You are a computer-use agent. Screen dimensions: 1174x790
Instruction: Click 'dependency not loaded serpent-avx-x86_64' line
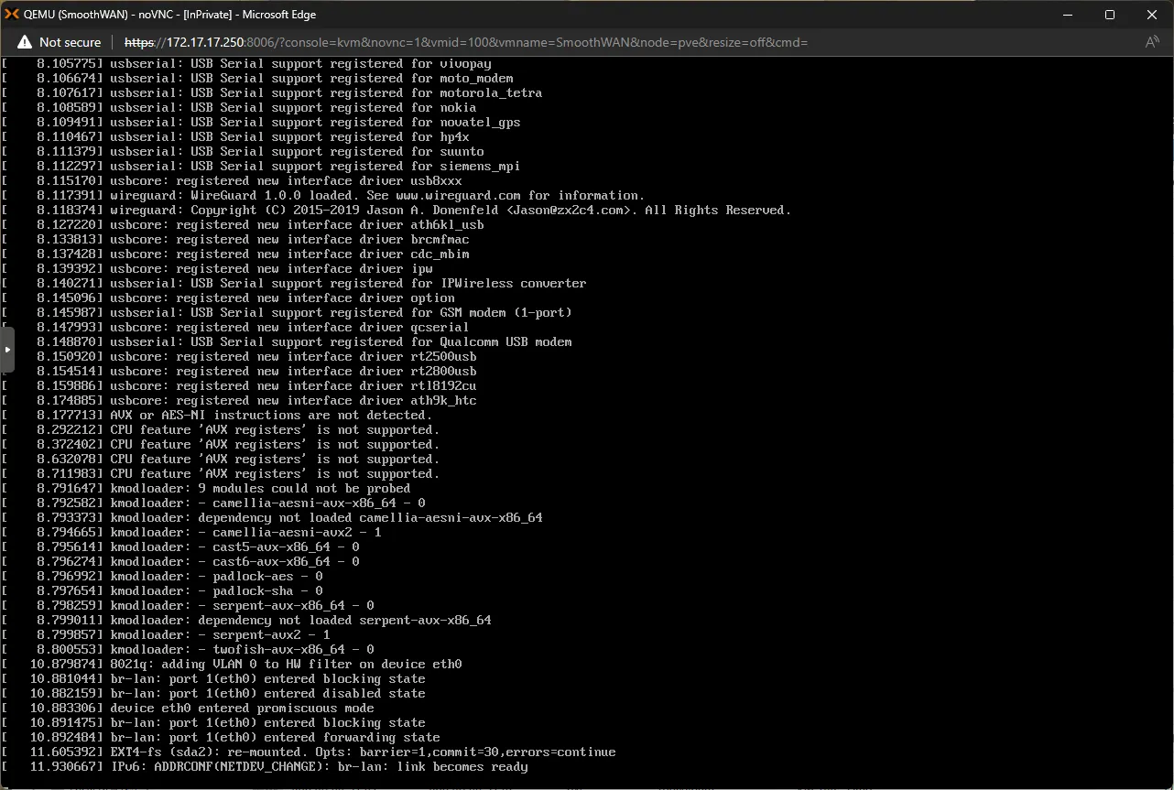click(246, 621)
